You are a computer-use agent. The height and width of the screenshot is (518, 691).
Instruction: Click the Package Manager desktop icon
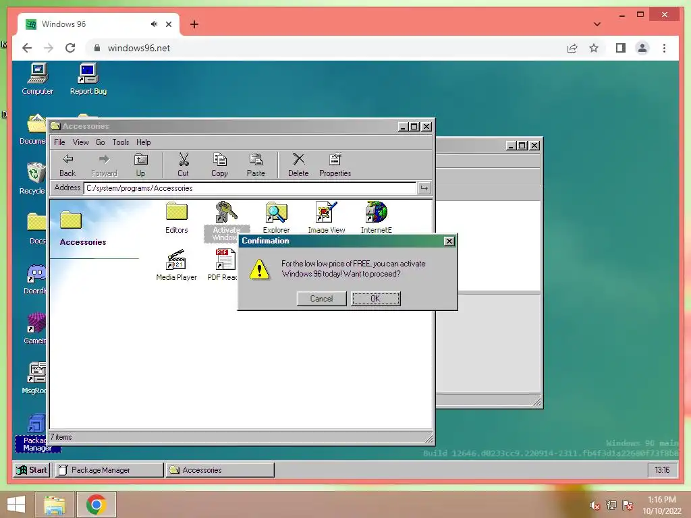coord(37,433)
